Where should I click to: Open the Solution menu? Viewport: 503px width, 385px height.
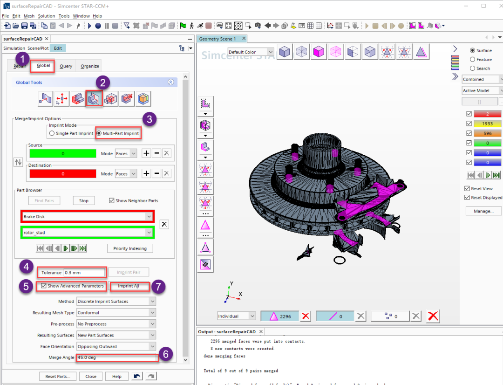pyautogui.click(x=47, y=16)
